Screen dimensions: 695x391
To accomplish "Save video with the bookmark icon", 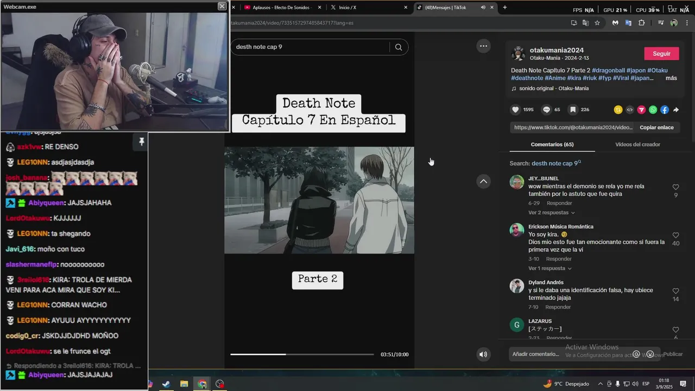I will (573, 110).
